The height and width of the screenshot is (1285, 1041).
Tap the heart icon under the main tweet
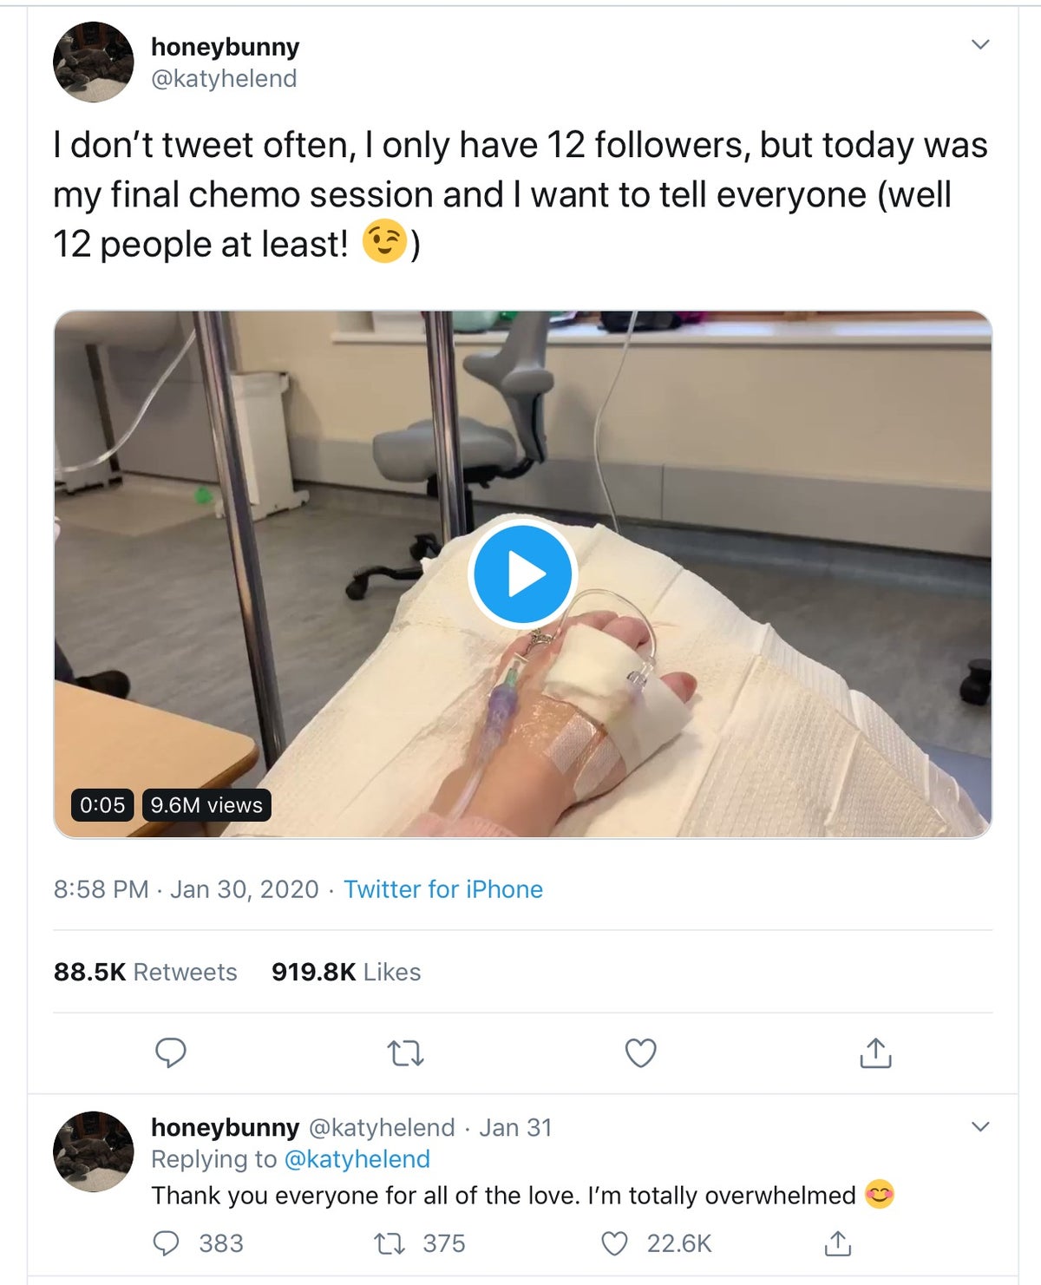click(642, 1053)
